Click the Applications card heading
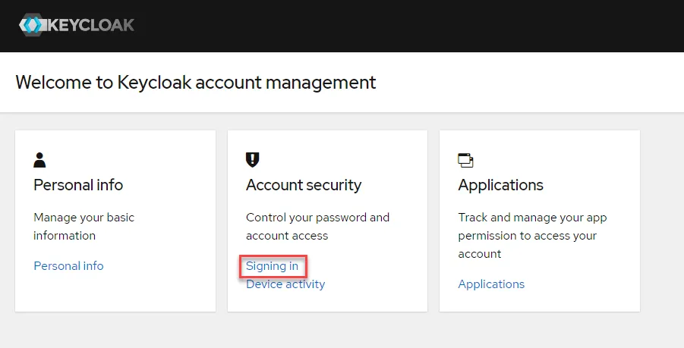Image resolution: width=684 pixels, height=348 pixels. (500, 185)
